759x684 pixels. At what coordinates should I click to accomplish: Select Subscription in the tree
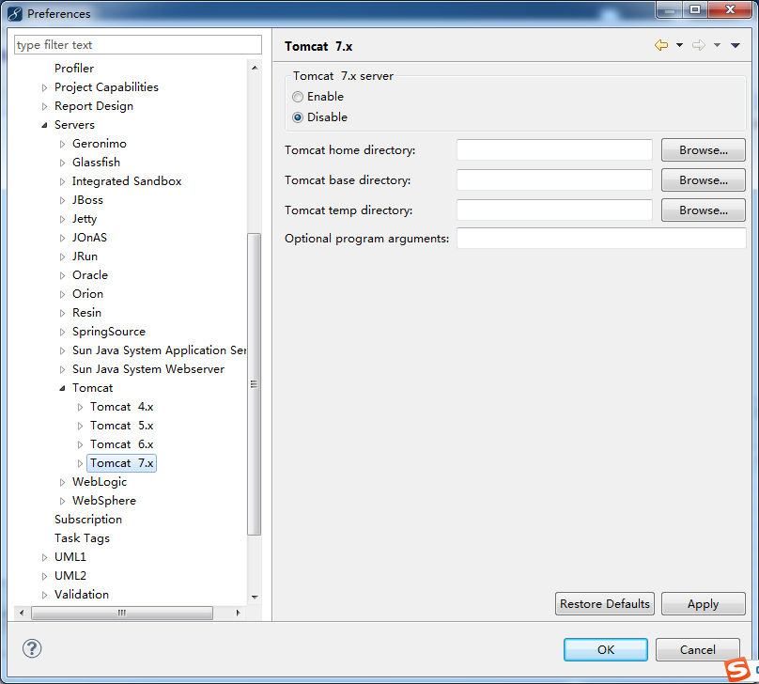(x=88, y=520)
